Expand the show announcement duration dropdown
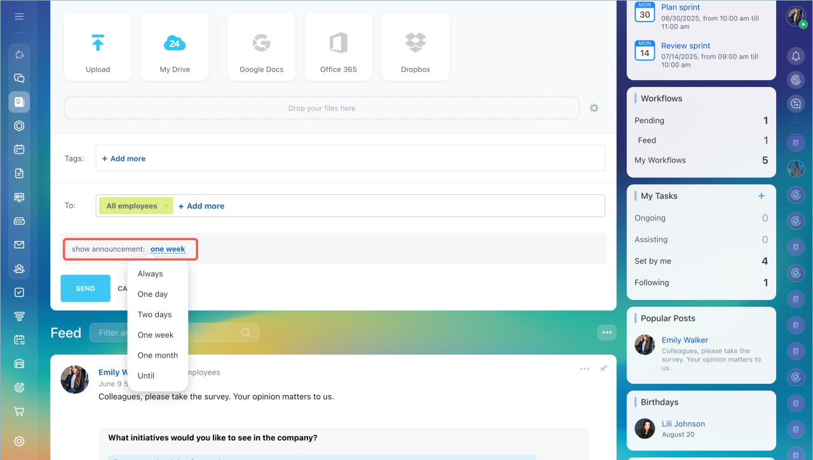Viewport: 813px width, 460px height. pos(168,249)
